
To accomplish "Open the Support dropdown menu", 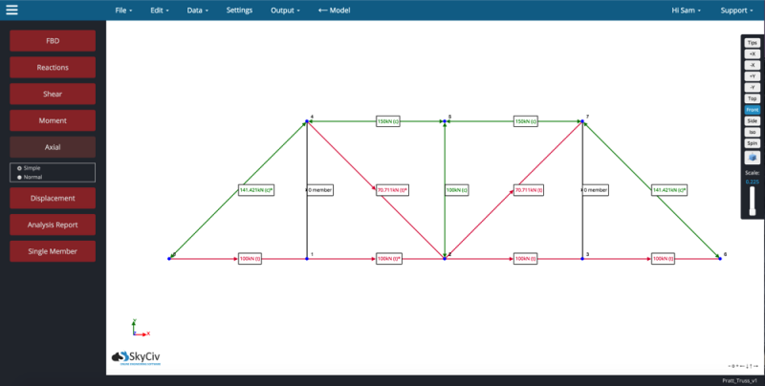I will [736, 11].
